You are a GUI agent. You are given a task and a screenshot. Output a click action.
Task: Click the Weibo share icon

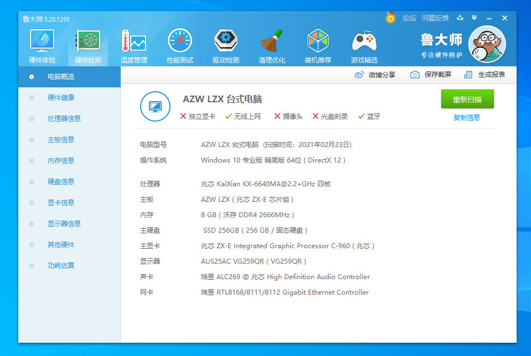[x=359, y=75]
